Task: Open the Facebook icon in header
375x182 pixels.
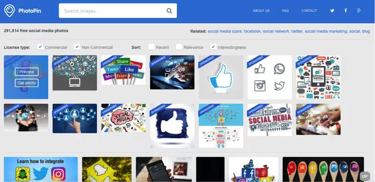Action: pyautogui.click(x=346, y=10)
